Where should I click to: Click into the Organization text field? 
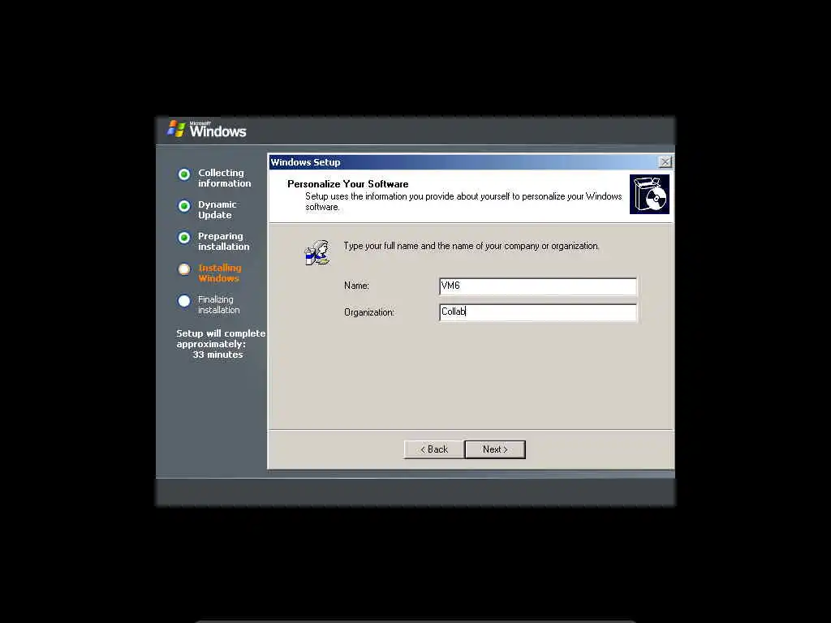[538, 312]
